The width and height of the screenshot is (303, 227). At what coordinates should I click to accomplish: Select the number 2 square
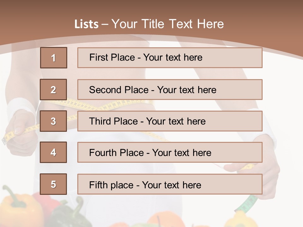(x=54, y=90)
